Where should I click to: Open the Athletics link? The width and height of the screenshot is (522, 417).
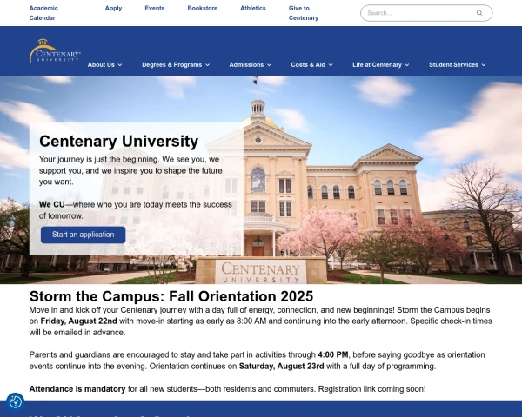253,8
